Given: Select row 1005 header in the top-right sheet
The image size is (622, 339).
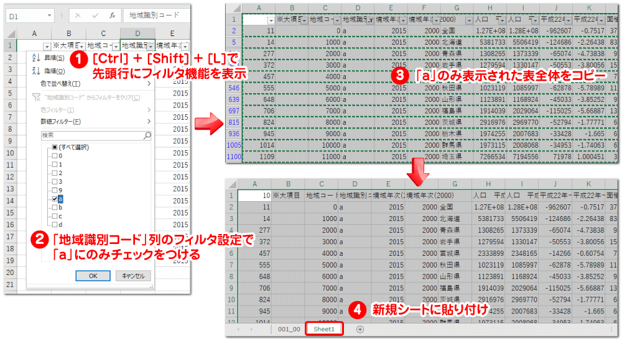Looking at the screenshot, I should (x=234, y=145).
